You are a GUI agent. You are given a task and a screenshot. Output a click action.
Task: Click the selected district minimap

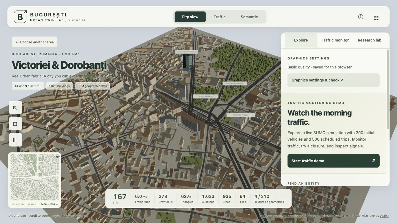(34, 177)
